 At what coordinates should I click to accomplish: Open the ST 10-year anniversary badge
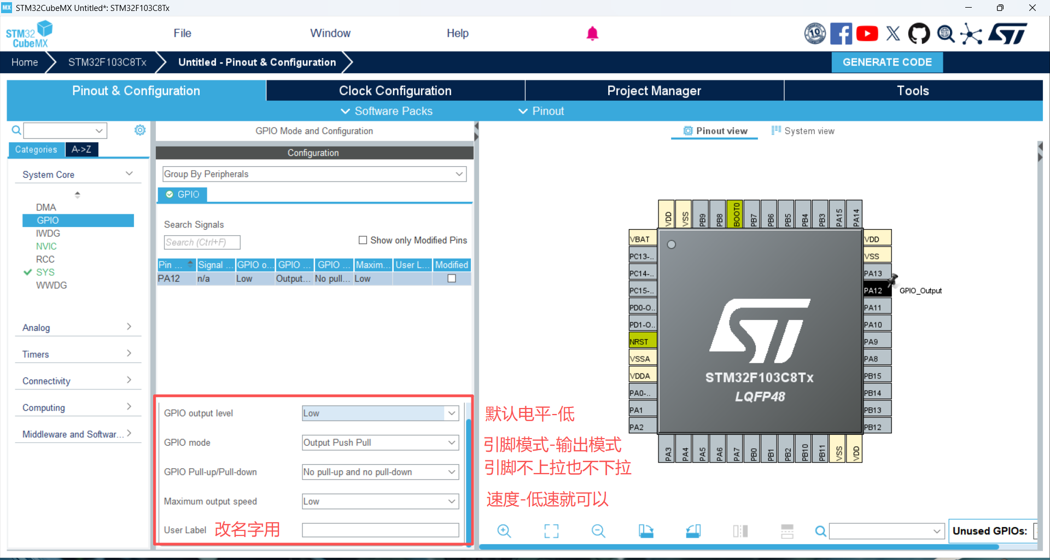[815, 34]
